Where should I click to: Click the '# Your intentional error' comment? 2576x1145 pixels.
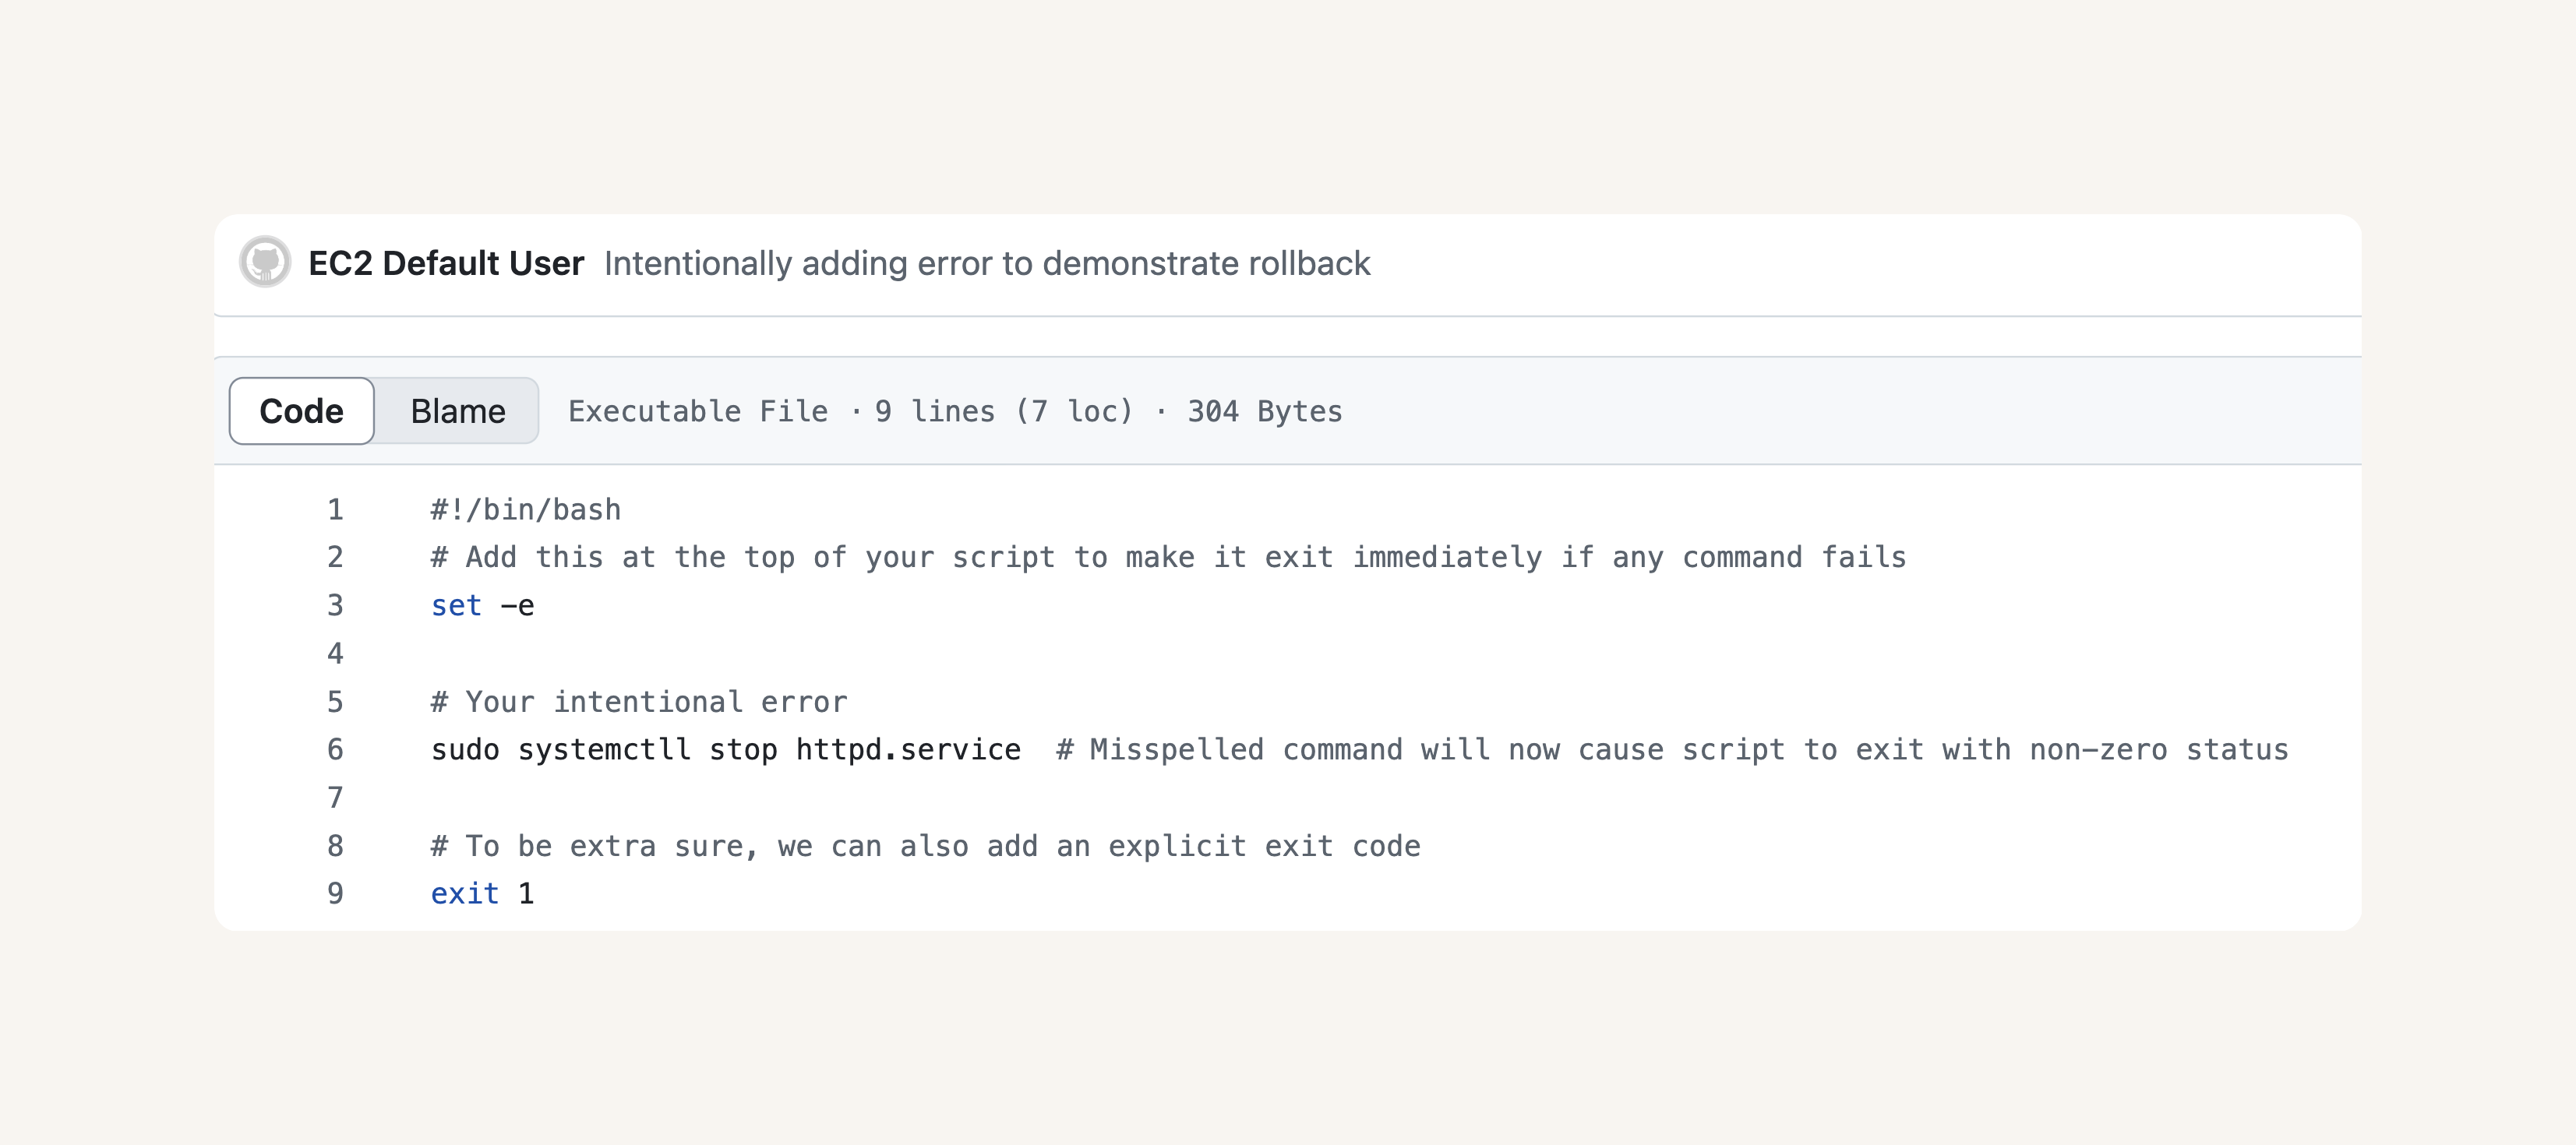click(x=639, y=702)
